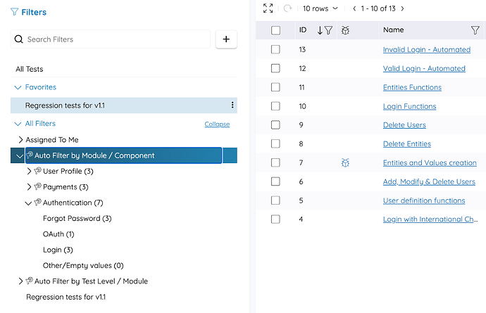Check the box for test ID 13
The height and width of the screenshot is (313, 486).
click(275, 49)
